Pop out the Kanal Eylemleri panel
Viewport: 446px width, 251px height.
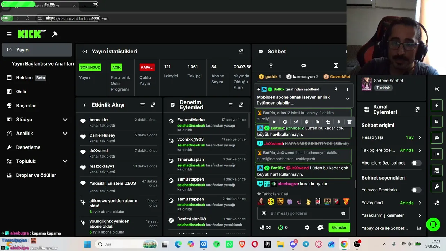tap(417, 109)
